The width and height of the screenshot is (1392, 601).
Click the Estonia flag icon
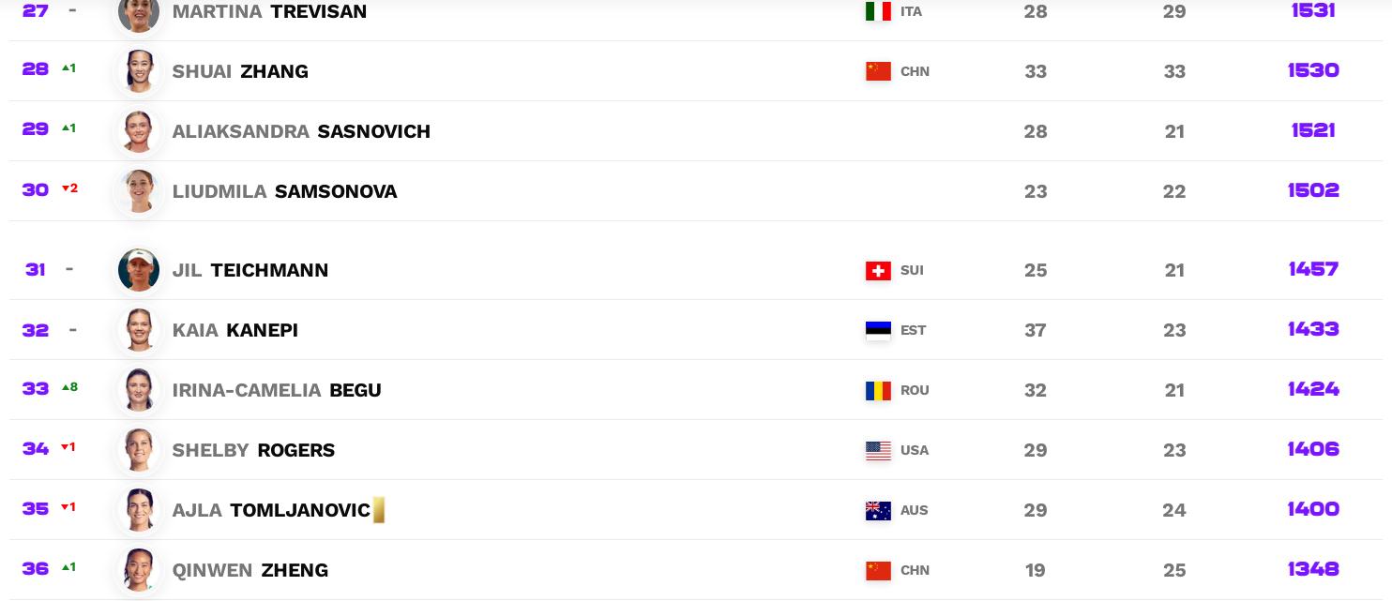coord(878,330)
